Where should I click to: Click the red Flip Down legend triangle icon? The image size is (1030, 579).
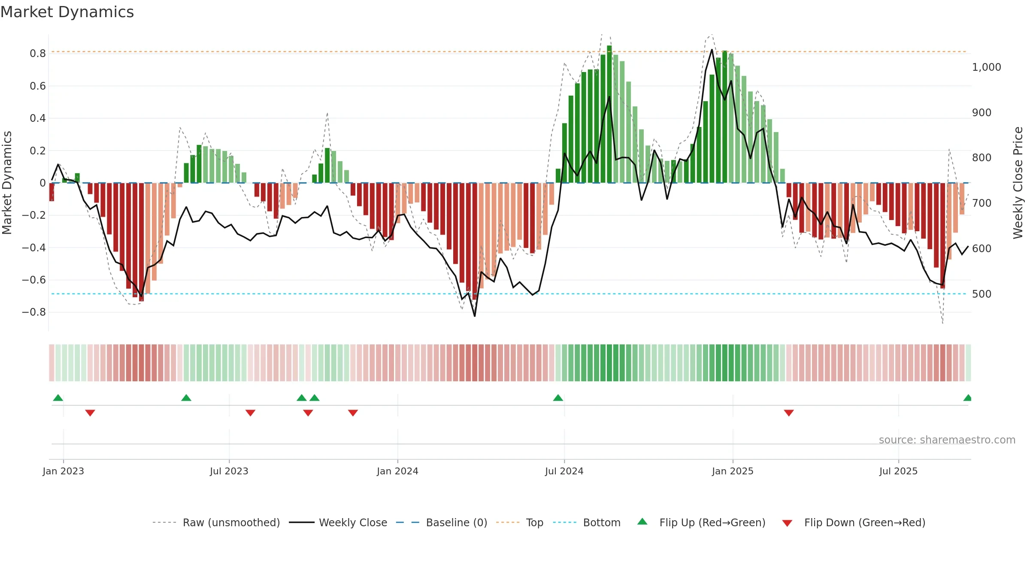pos(787,523)
